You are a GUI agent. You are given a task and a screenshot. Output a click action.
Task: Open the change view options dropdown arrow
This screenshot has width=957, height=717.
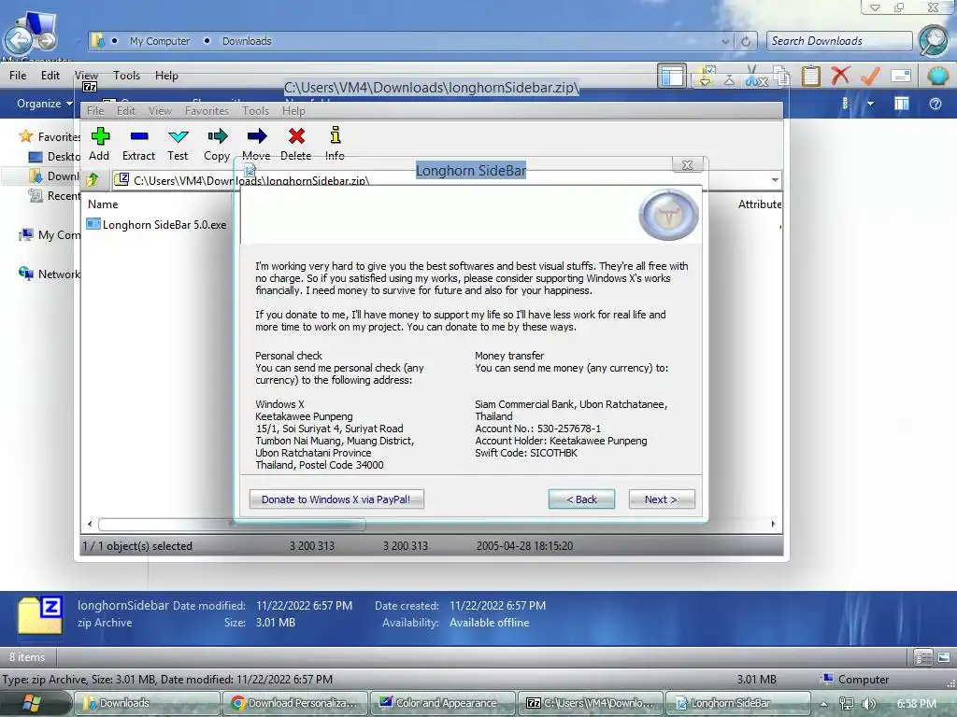point(870,105)
